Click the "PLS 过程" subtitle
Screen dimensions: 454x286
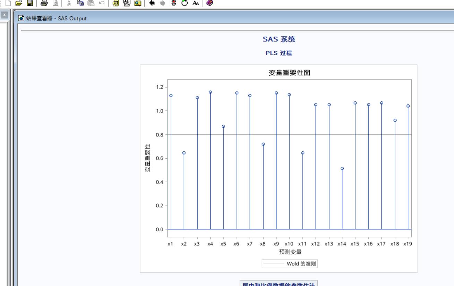click(x=279, y=53)
